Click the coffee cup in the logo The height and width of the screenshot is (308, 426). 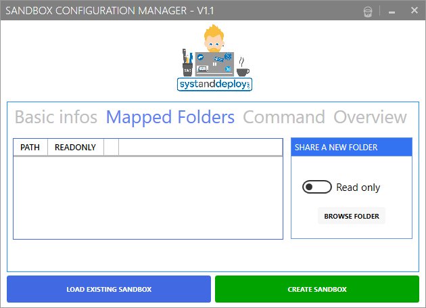coord(242,70)
